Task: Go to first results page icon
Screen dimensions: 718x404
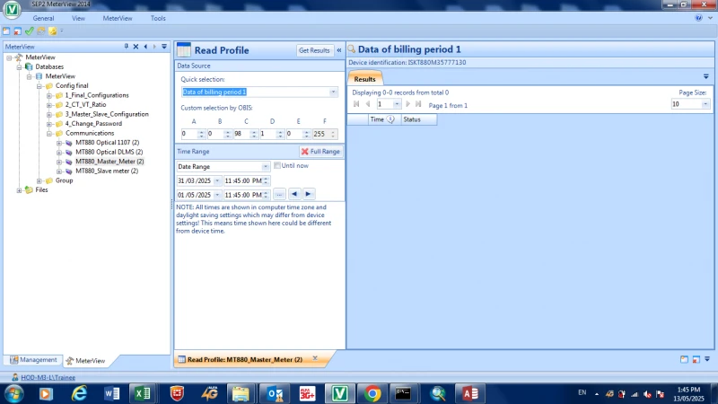Action: (x=356, y=104)
